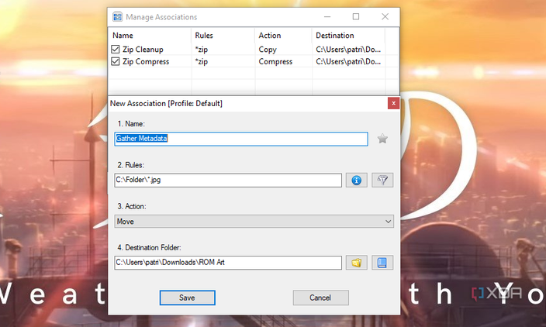Click the Rules field with C:\Folder\*.jpg
Screen dimensions: 546x327
(x=228, y=181)
